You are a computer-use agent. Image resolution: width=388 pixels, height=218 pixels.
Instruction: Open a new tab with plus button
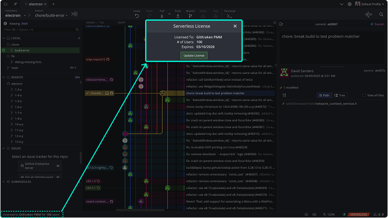pos(54,4)
